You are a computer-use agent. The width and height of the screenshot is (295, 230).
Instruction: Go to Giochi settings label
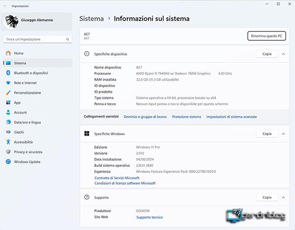coord(19,132)
